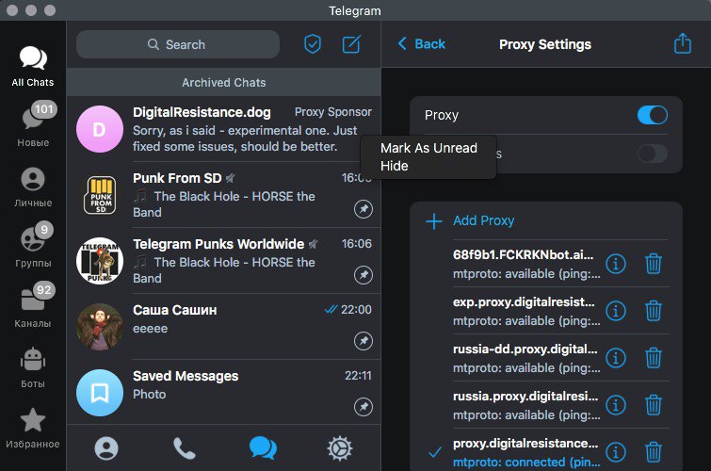This screenshot has width=711, height=471.
Task: Open the Избранное folder
Action: tap(33, 428)
